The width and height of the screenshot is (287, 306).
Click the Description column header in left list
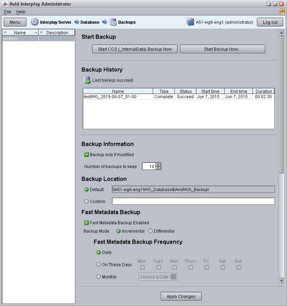coord(56,33)
